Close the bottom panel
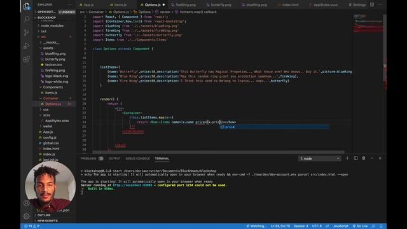Image resolution: width=407 pixels, height=229 pixels. (x=380, y=158)
